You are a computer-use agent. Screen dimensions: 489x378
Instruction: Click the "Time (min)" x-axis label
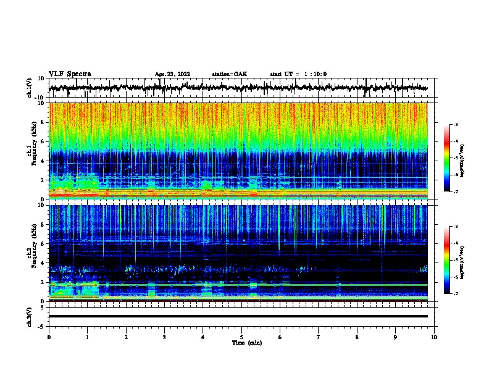(247, 343)
